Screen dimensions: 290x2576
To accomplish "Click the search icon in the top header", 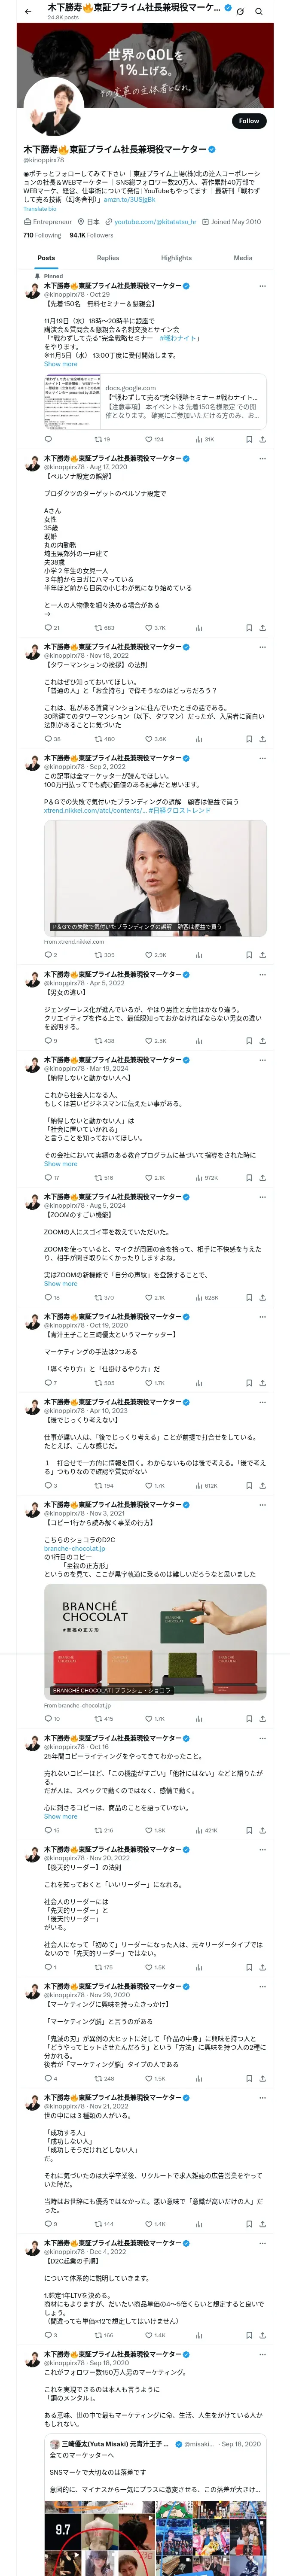I will [x=258, y=11].
